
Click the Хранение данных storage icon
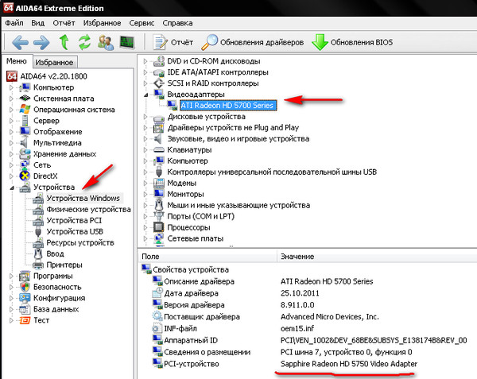click(x=25, y=154)
